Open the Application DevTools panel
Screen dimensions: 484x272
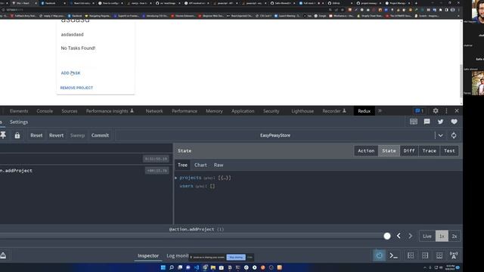(243, 111)
